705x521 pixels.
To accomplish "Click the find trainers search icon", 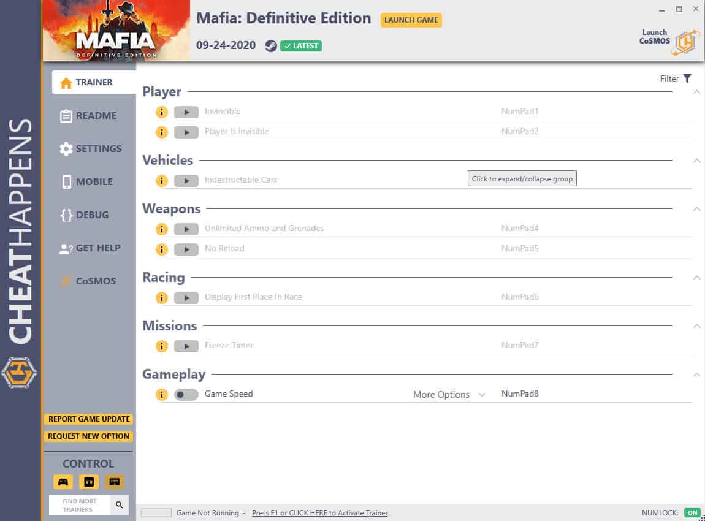I will point(119,505).
